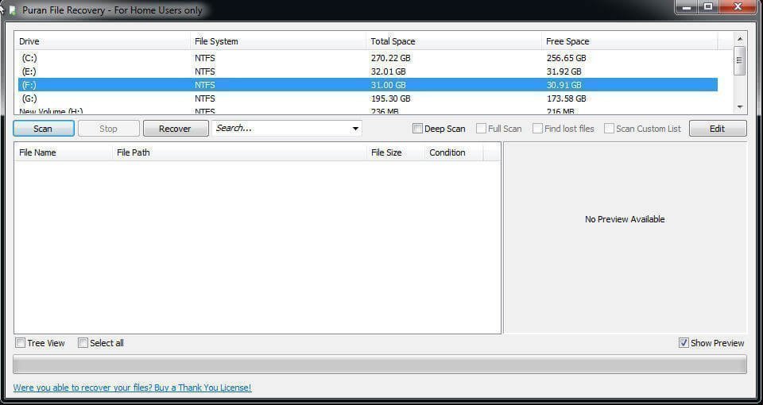Click the drive list scroll up arrow

tap(740, 38)
